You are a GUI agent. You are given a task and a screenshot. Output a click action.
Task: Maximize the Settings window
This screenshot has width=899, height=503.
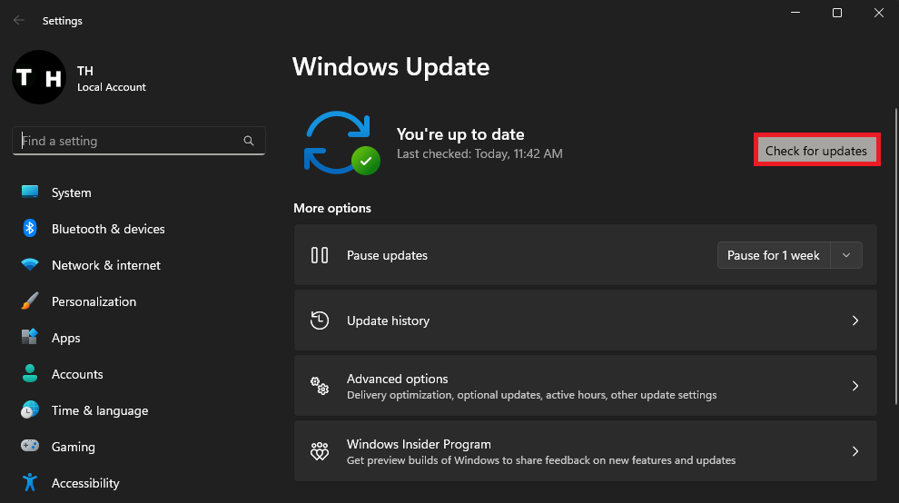pyautogui.click(x=837, y=13)
